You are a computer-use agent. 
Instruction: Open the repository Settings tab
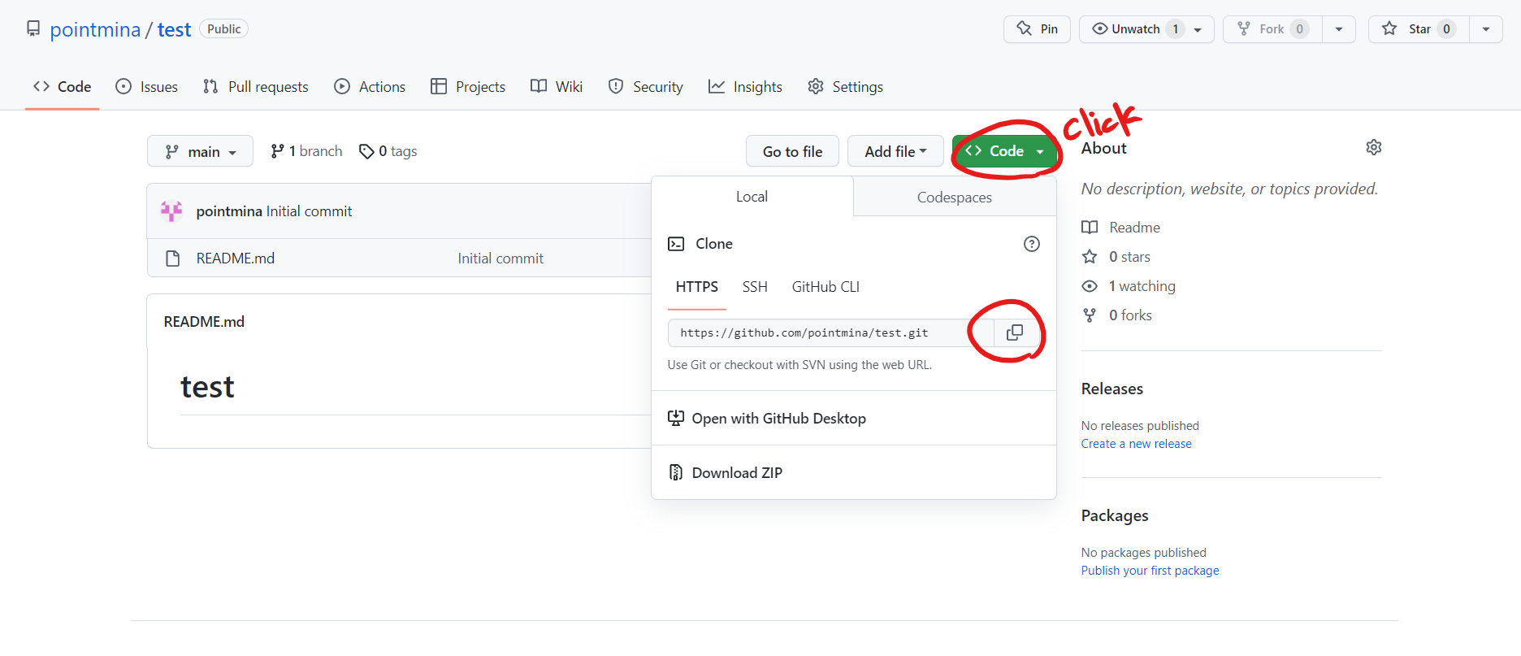(845, 87)
